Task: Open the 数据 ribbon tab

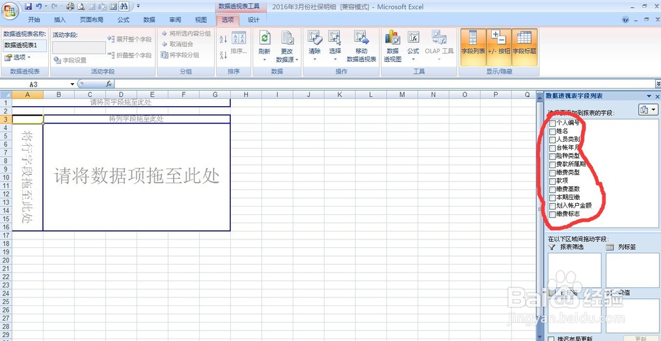Action: click(x=149, y=20)
